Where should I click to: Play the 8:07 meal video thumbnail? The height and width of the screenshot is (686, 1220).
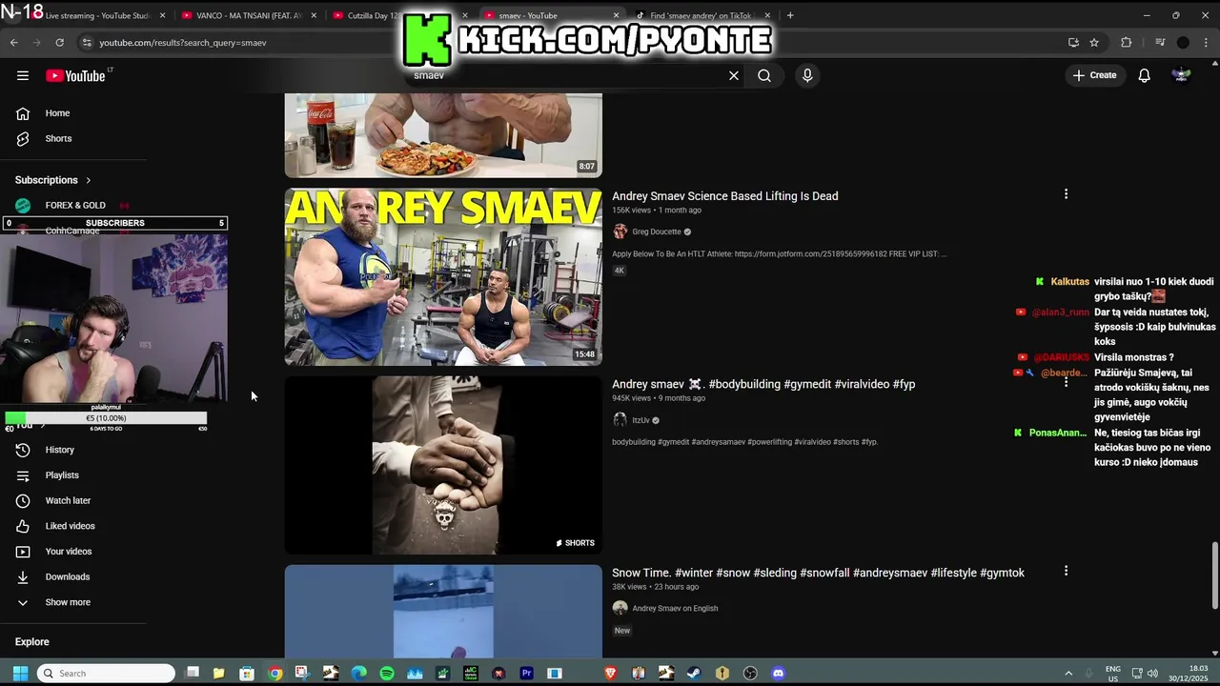coord(443,135)
